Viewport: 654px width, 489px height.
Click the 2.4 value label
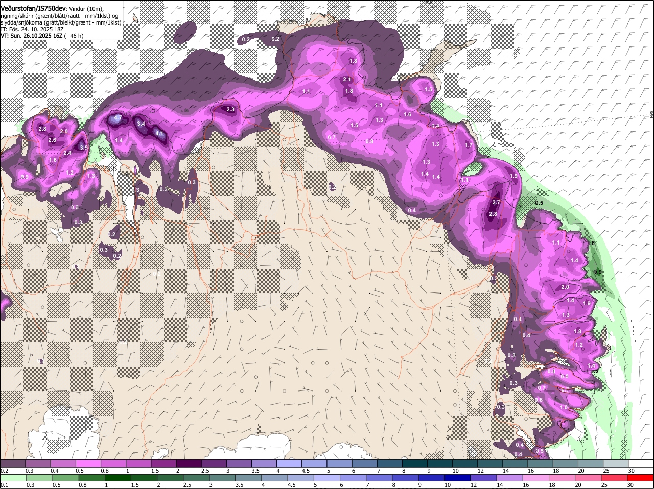(67, 153)
